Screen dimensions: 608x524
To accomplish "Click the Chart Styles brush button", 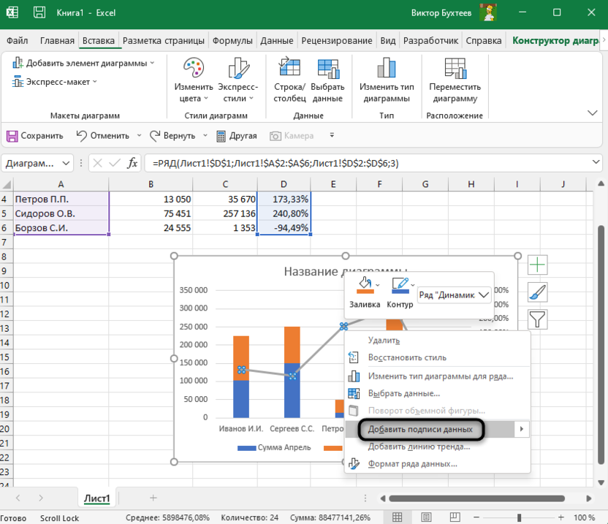I will coord(537,292).
